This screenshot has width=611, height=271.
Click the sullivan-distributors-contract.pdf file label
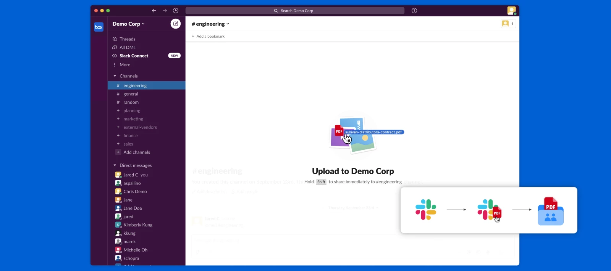tap(374, 132)
